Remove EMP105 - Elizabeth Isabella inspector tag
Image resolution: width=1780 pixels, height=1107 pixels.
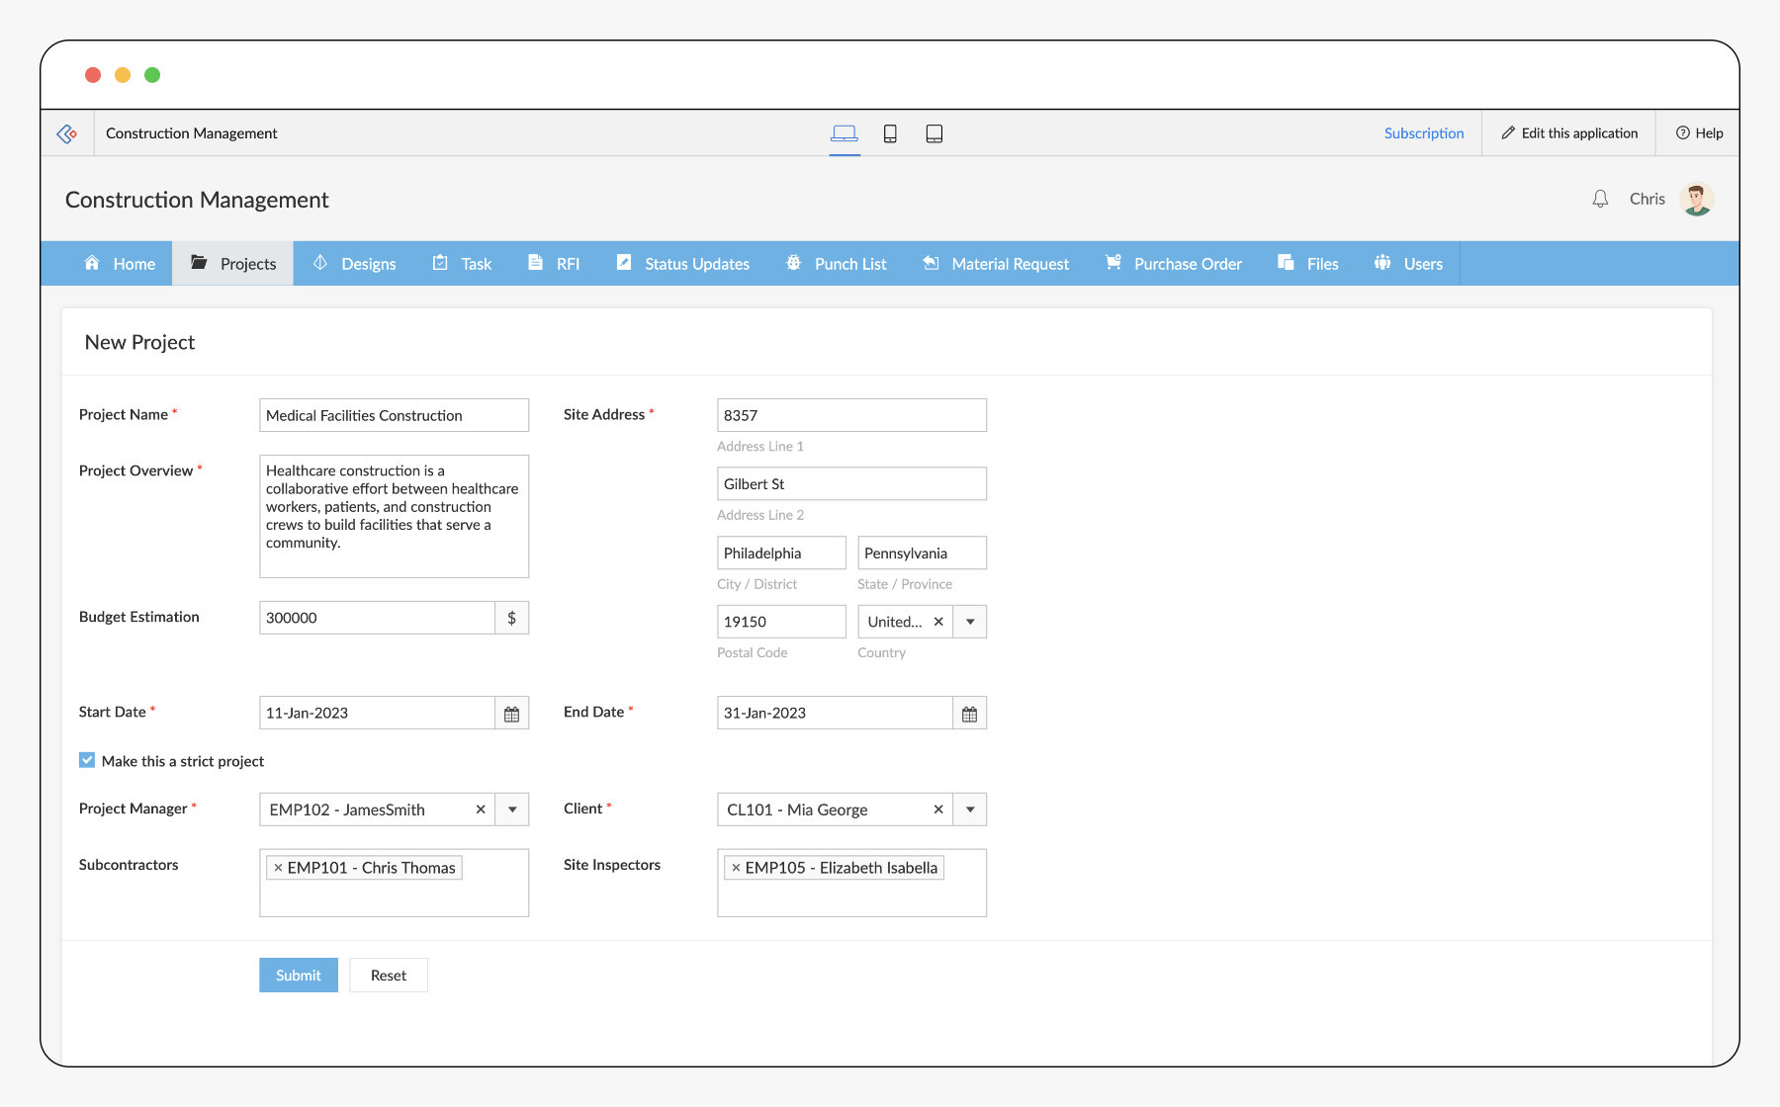[x=736, y=868]
